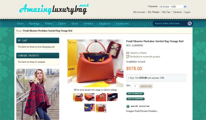Open the Jewellery navigation menu
The height and width of the screenshot is (120, 206).
88,23
